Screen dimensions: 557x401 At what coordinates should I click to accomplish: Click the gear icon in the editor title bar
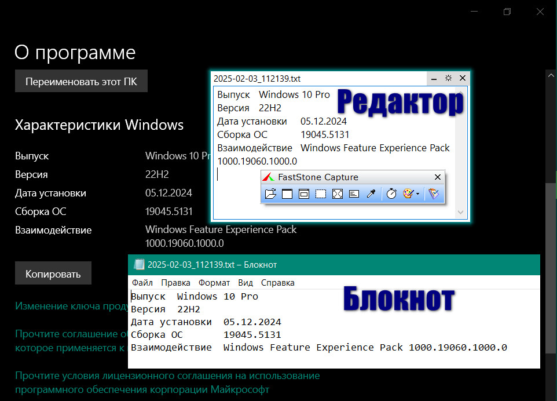pos(448,78)
